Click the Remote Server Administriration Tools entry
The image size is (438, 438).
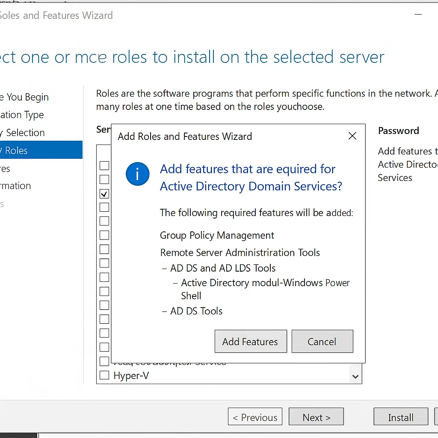point(240,252)
